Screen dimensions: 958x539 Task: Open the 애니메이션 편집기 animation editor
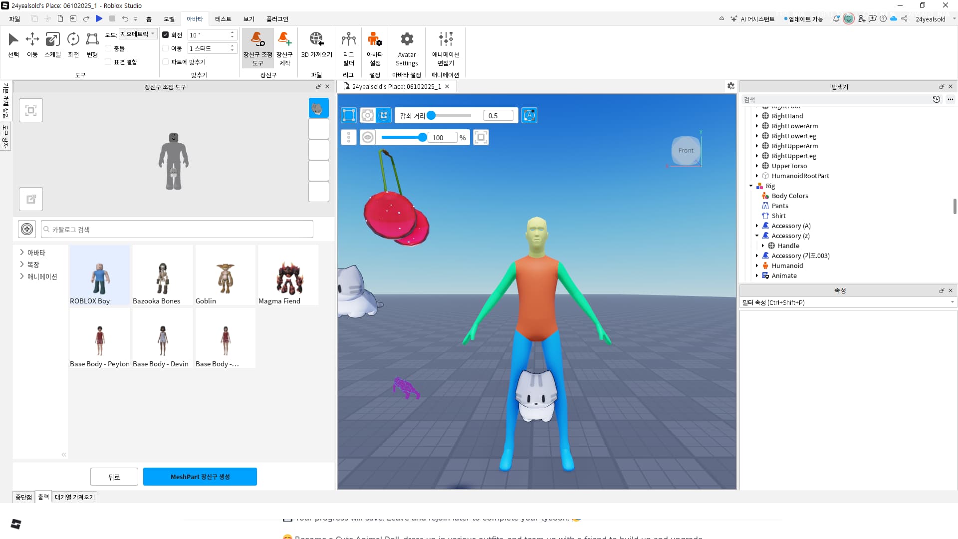tap(446, 48)
